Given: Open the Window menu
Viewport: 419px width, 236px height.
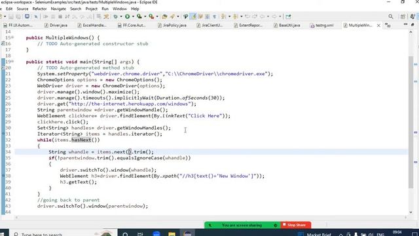Looking at the screenshot, I should click(x=119, y=9).
